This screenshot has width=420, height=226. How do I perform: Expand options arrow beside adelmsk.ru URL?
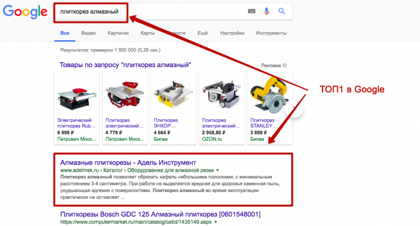pyautogui.click(x=218, y=171)
